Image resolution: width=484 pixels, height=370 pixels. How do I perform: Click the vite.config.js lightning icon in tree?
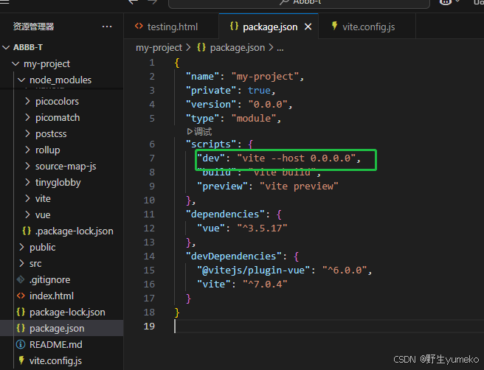(21, 360)
